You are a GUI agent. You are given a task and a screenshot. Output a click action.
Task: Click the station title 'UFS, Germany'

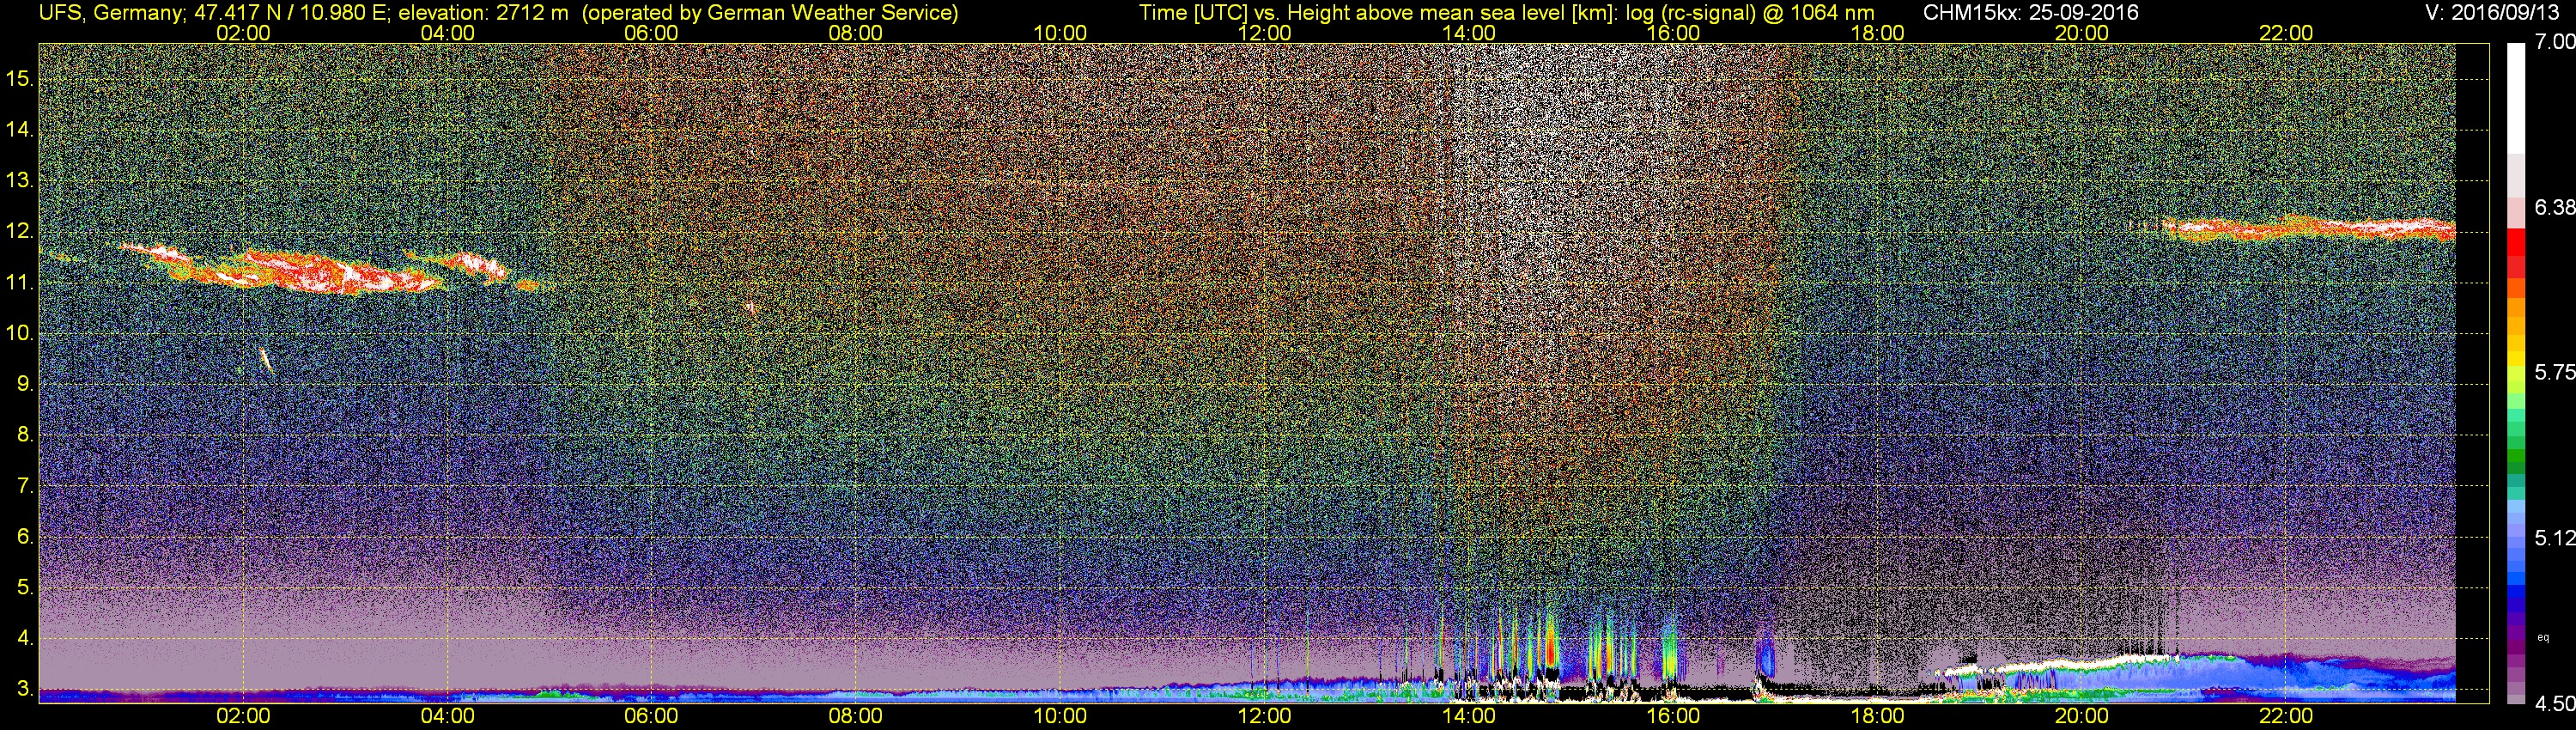(x=111, y=13)
